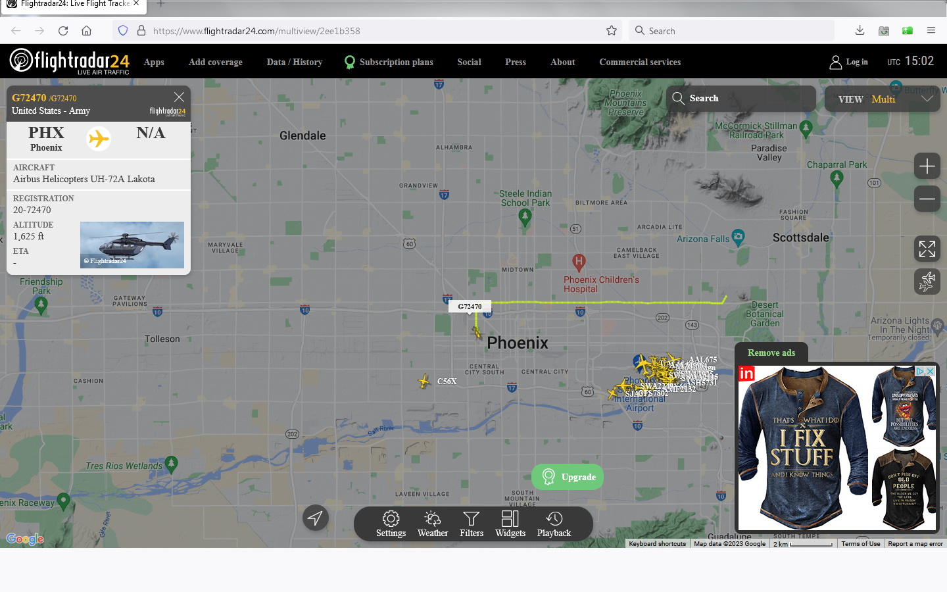Click the McCormick-Stillman Railroad Park marker
This screenshot has width=947, height=592.
[806, 128]
